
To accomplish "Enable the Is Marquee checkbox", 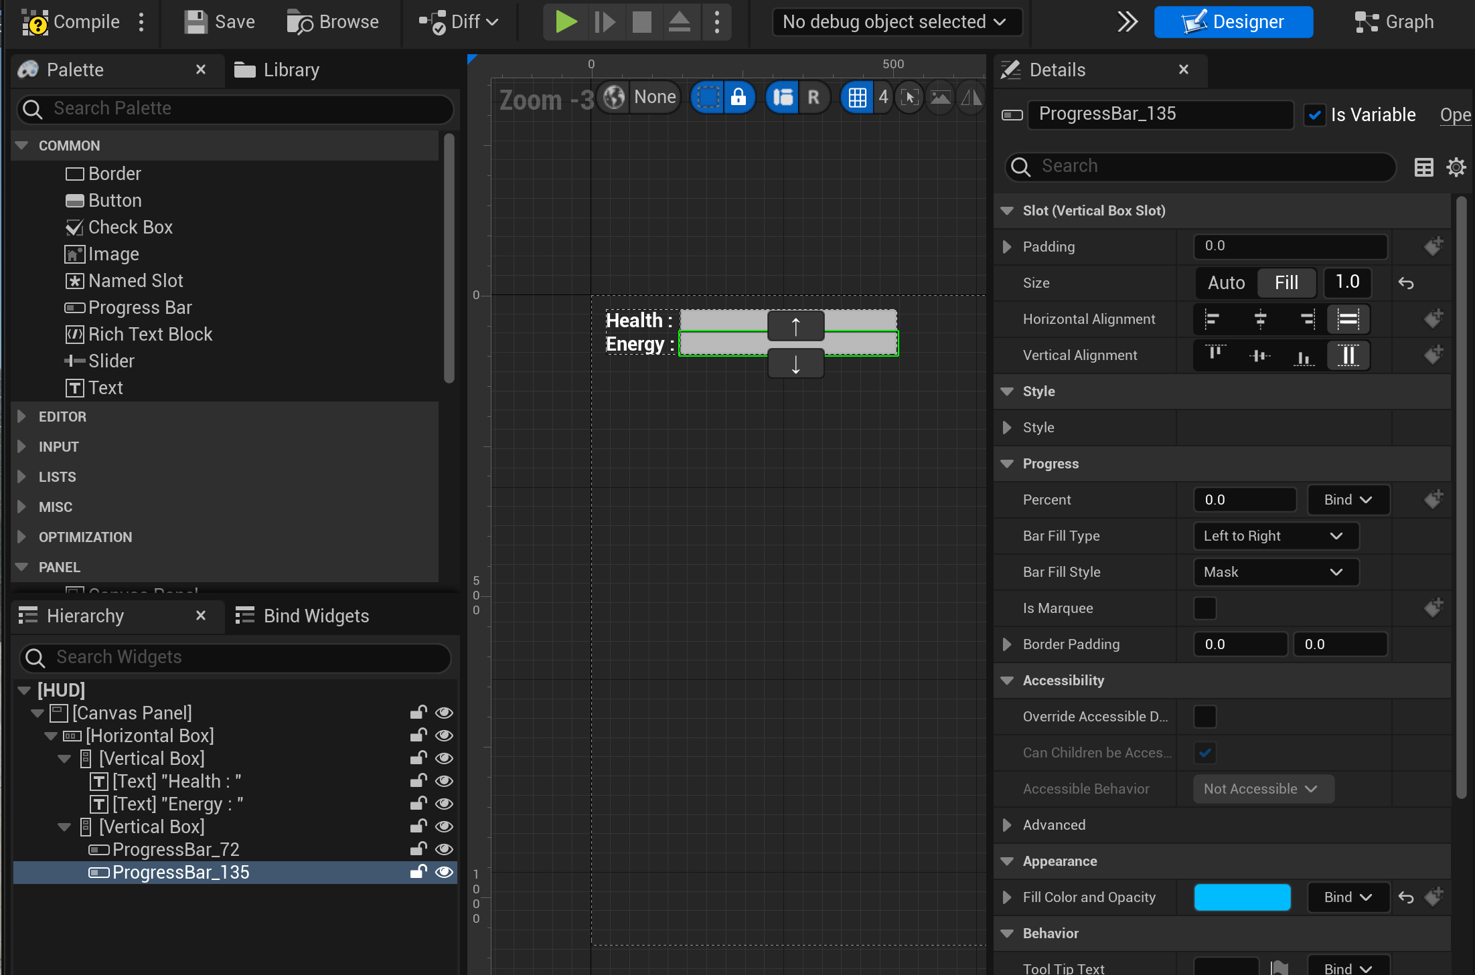I will coord(1205,608).
